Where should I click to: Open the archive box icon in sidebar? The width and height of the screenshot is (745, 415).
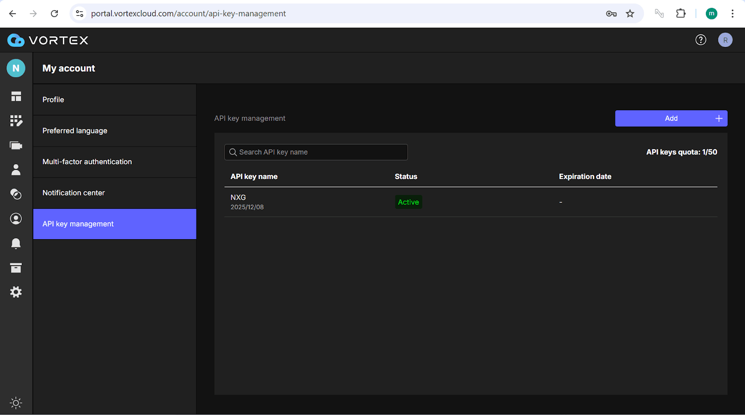[x=16, y=268]
